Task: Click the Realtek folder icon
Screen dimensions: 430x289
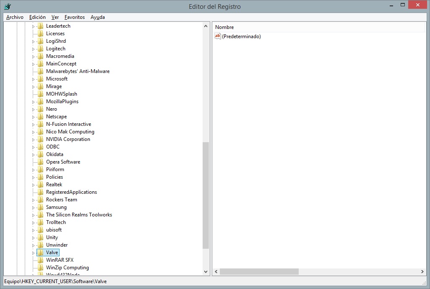Action: (41, 185)
